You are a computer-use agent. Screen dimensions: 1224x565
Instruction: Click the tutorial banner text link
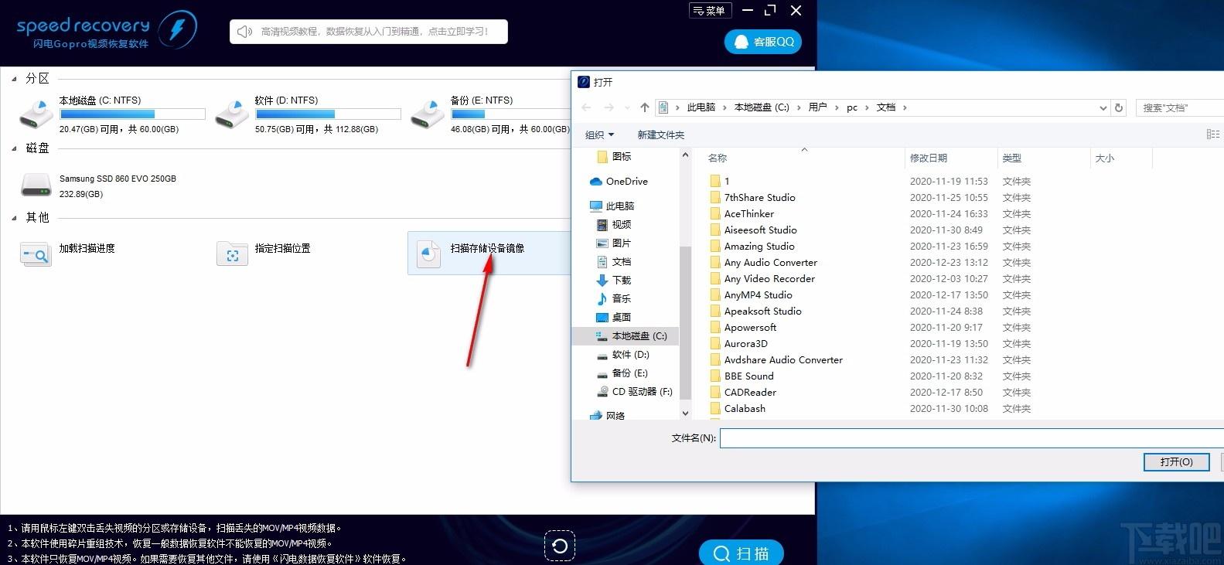pos(374,32)
